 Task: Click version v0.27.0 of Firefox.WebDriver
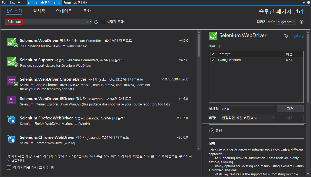[x=182, y=118]
